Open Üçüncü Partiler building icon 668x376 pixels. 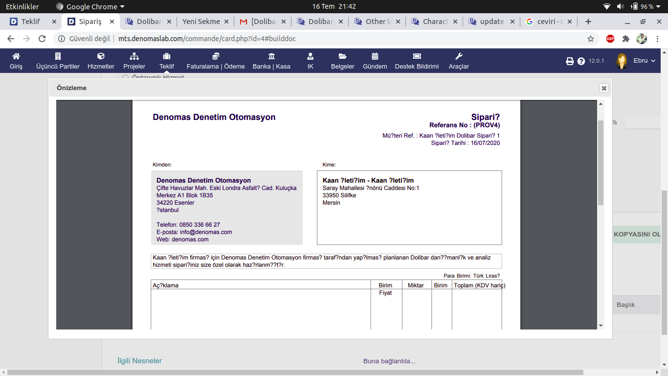[x=58, y=56]
